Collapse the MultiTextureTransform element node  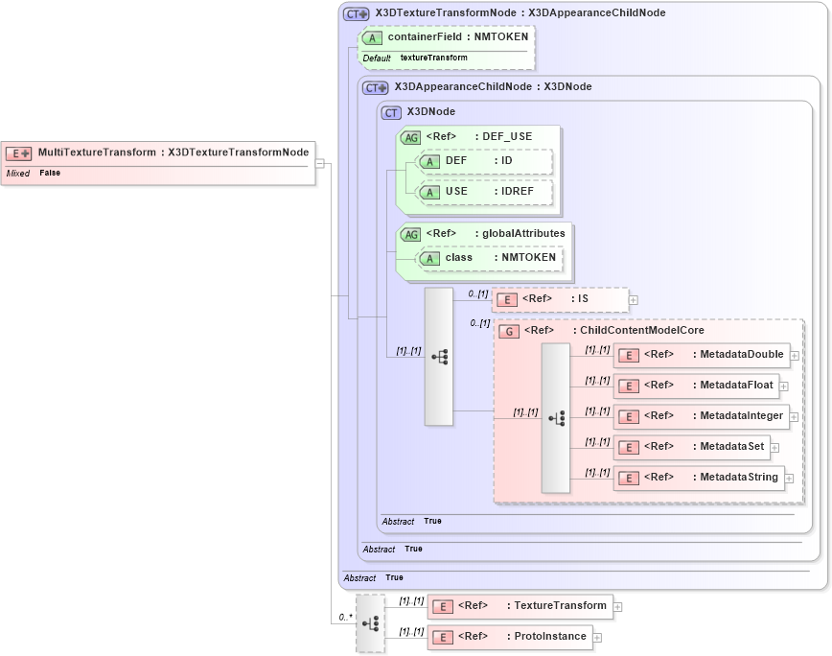(320, 163)
